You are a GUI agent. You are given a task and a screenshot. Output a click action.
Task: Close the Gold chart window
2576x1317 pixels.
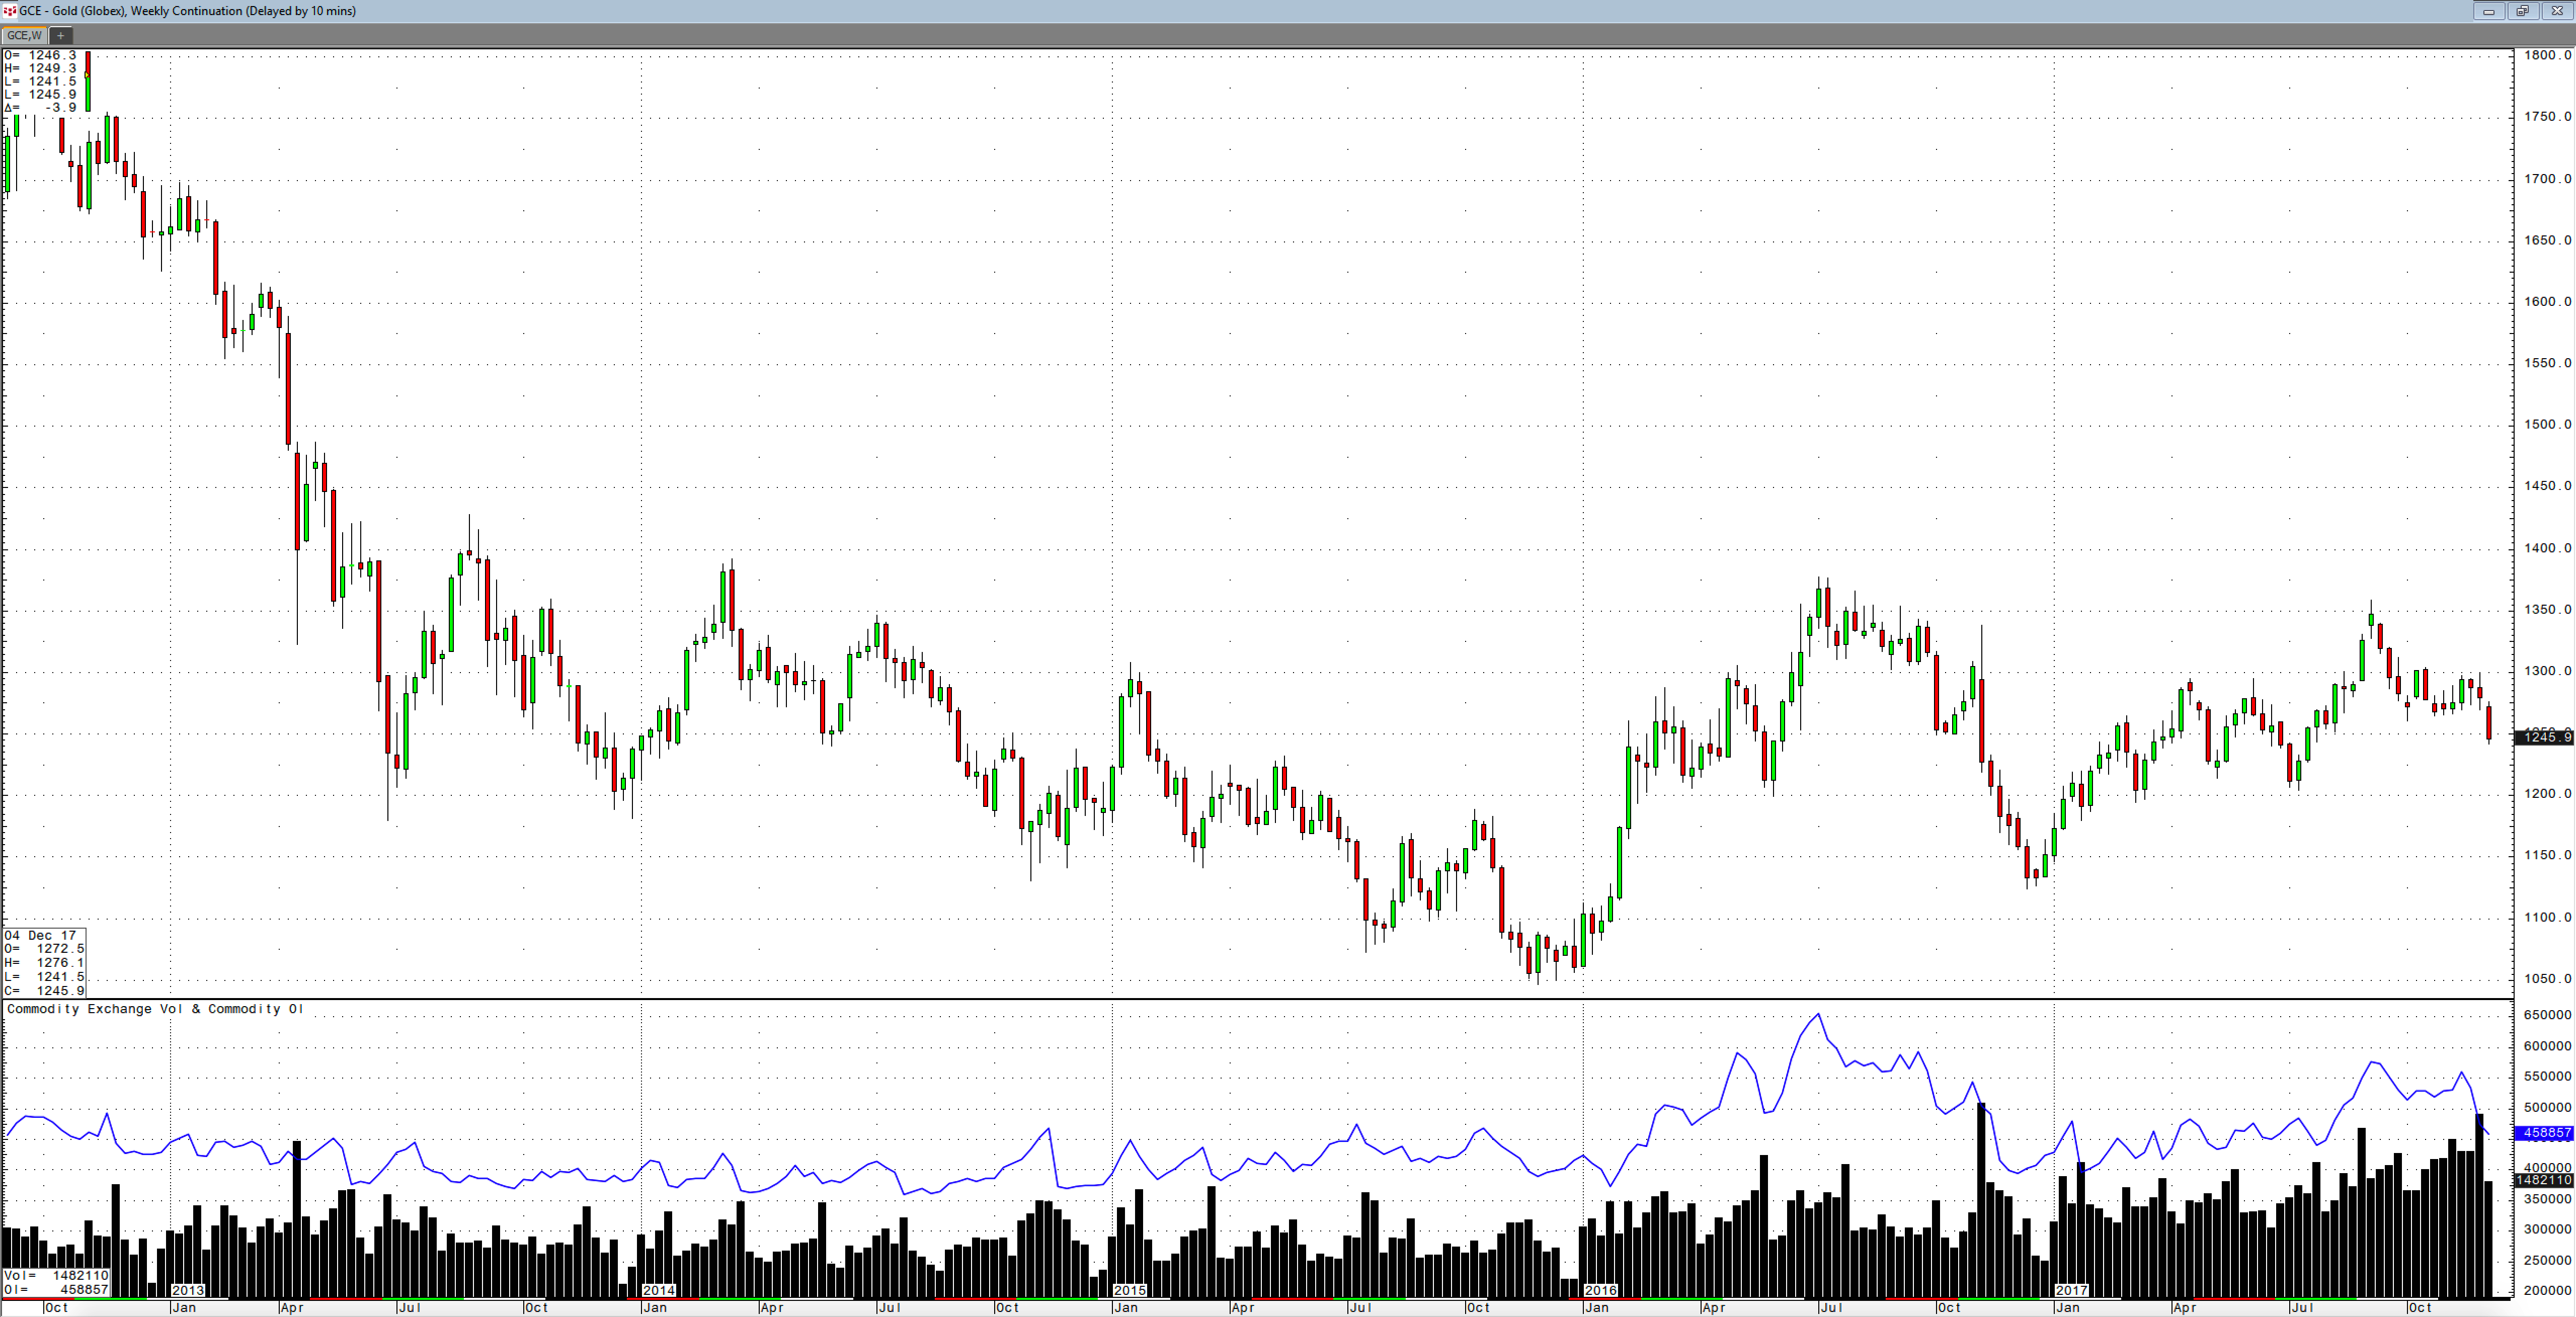(2557, 11)
